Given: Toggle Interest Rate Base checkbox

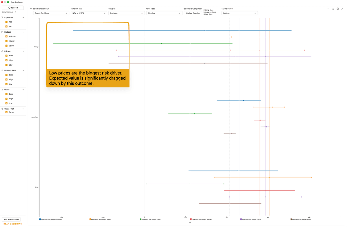Looking at the screenshot, I should pyautogui.click(x=6, y=75).
